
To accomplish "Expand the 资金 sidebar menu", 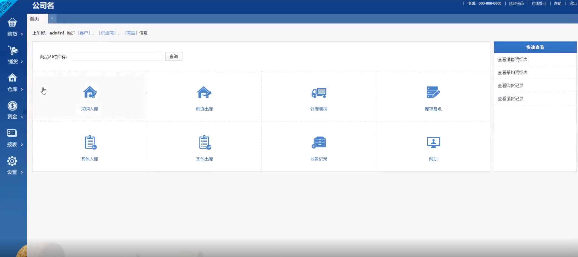I will (13, 110).
